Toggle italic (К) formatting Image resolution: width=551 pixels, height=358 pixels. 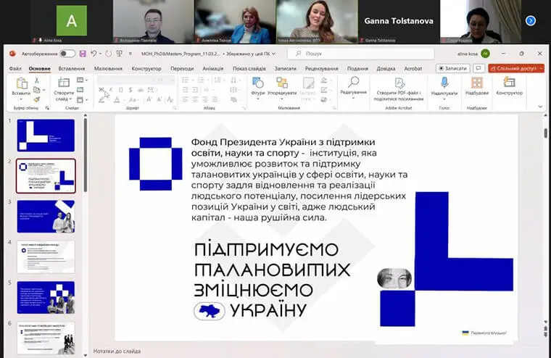coord(111,90)
